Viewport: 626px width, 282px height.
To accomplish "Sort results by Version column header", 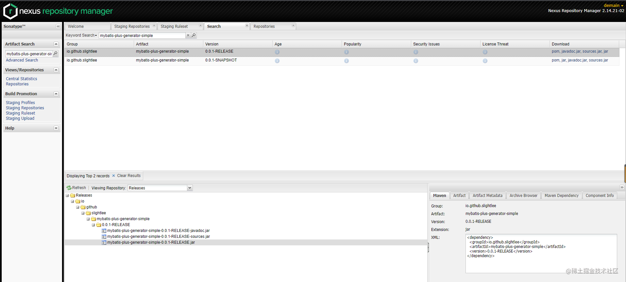I will pyautogui.click(x=237, y=44).
